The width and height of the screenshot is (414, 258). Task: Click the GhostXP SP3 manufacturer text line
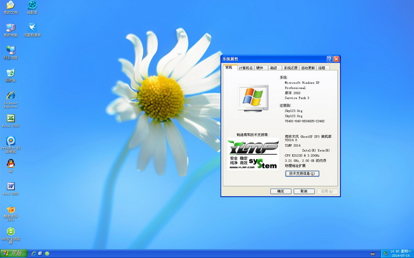coord(308,137)
